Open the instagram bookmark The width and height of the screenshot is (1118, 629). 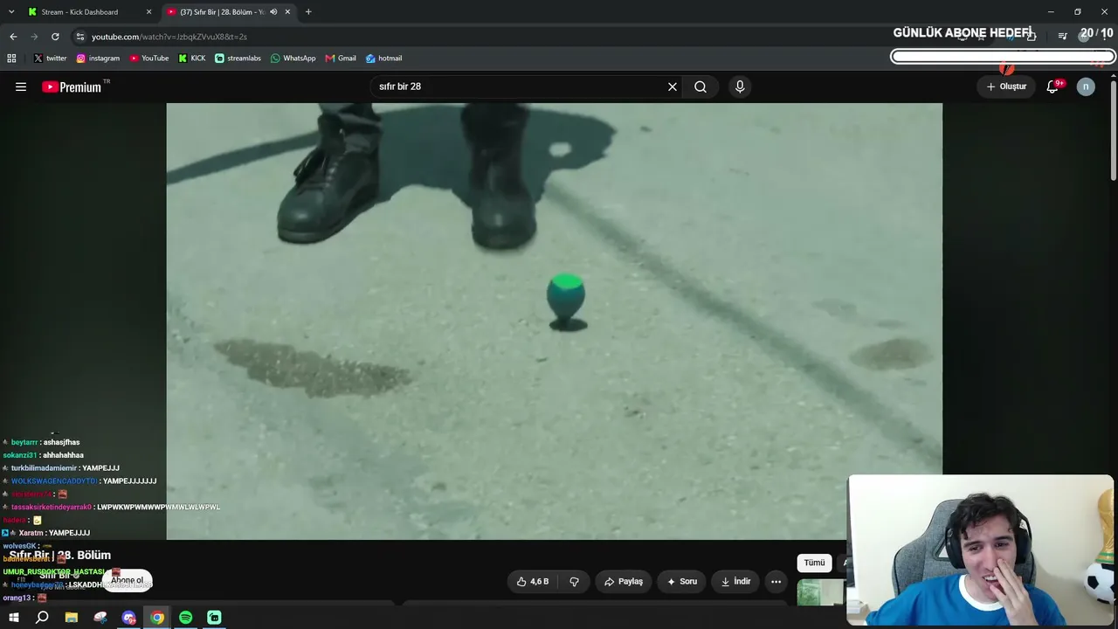(98, 59)
